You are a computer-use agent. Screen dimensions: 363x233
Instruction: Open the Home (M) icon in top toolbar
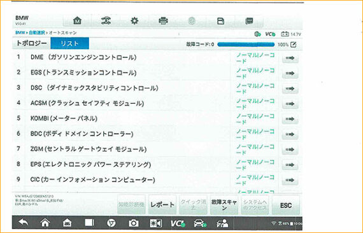pos(77,21)
